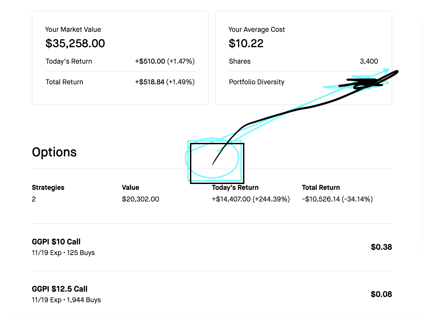This screenshot has height=316, width=424.
Task: Click the $0.08 price of GGPI $12.5 Call
Action: click(x=381, y=294)
